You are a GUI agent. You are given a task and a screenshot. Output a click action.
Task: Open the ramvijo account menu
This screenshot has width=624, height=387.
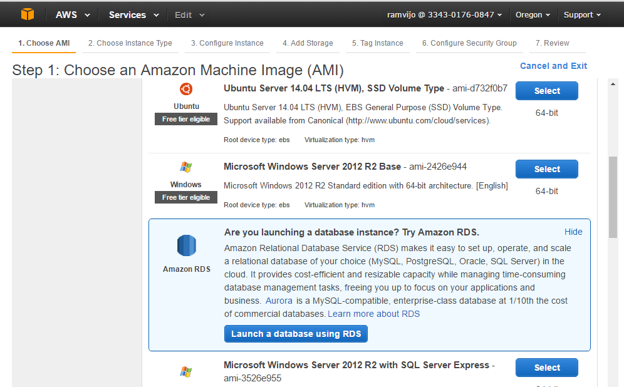445,15
